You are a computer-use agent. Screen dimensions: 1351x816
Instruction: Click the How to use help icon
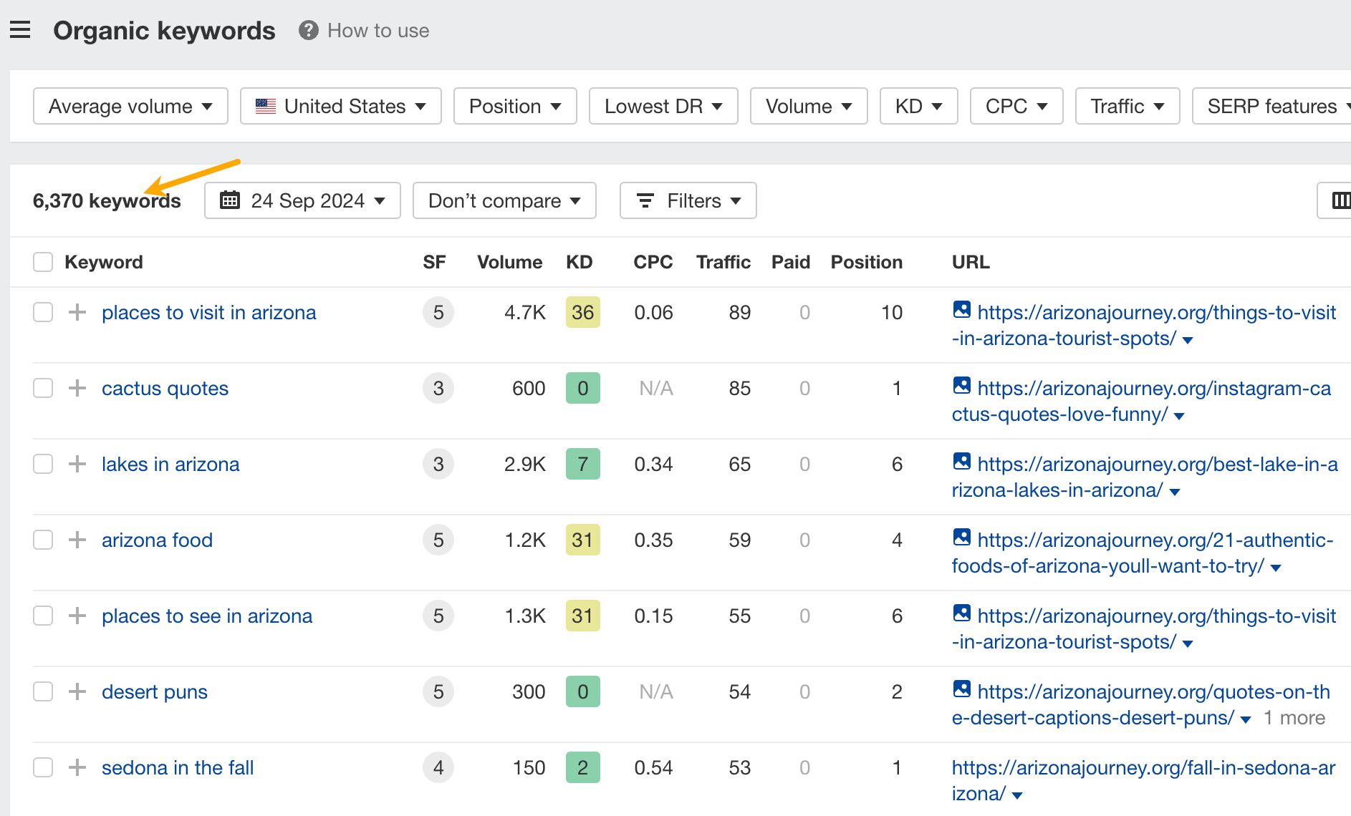307,30
